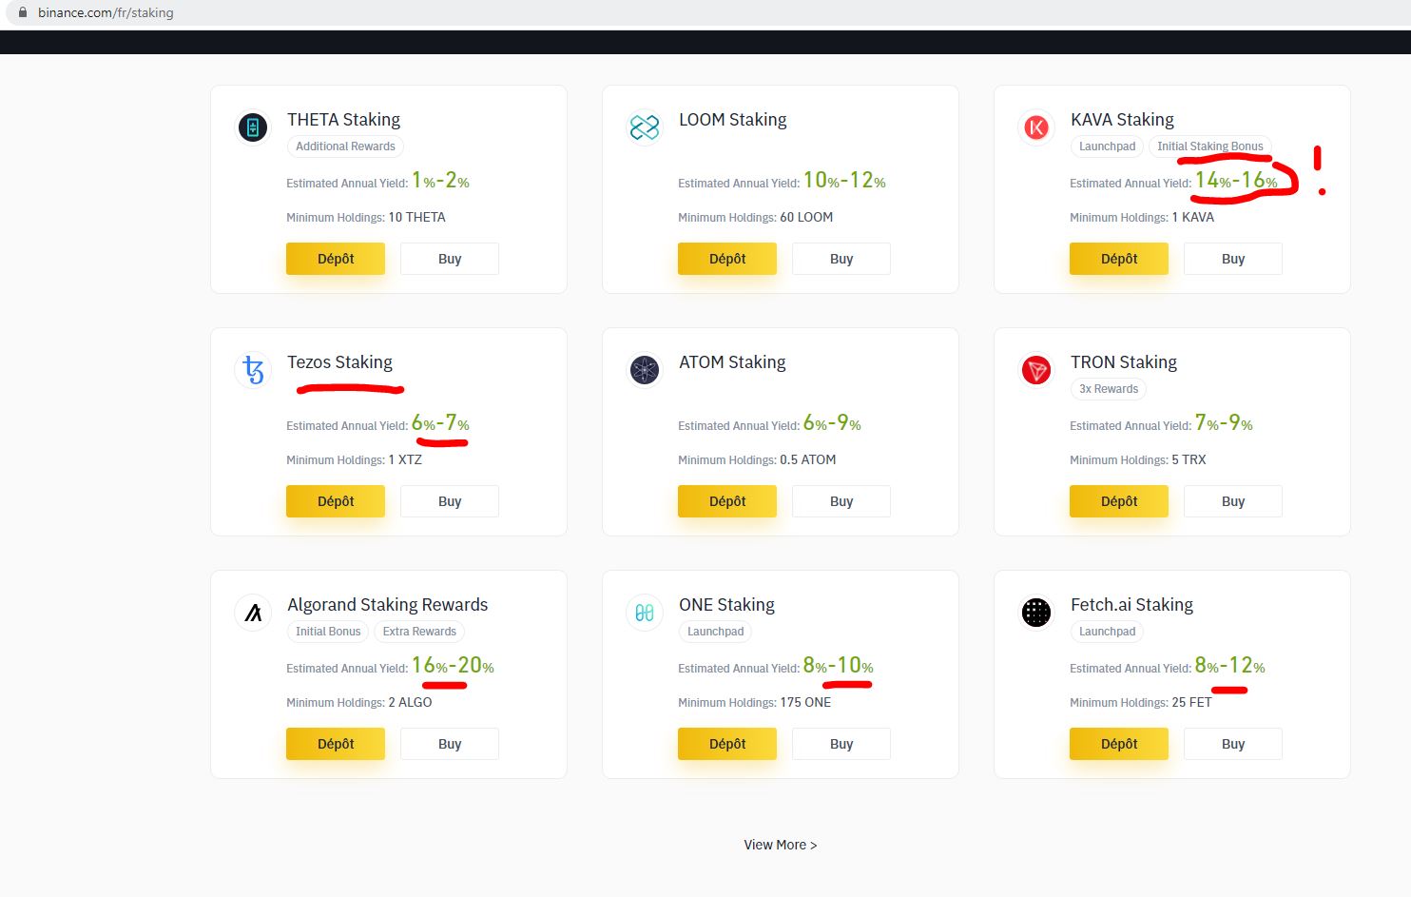Click the ATOM Cosmos logo icon

645,370
